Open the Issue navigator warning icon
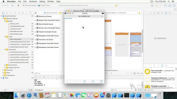 coord(15,13)
